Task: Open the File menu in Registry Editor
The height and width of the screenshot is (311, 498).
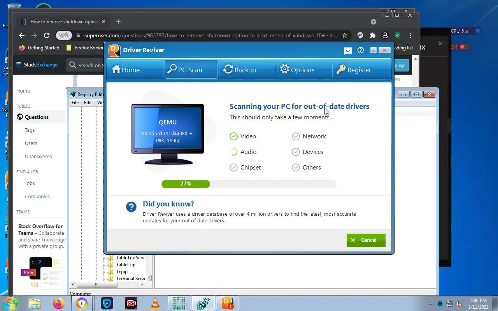Action: click(x=75, y=103)
